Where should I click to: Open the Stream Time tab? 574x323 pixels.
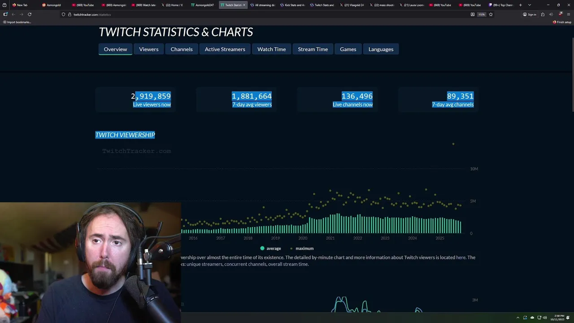tap(313, 49)
